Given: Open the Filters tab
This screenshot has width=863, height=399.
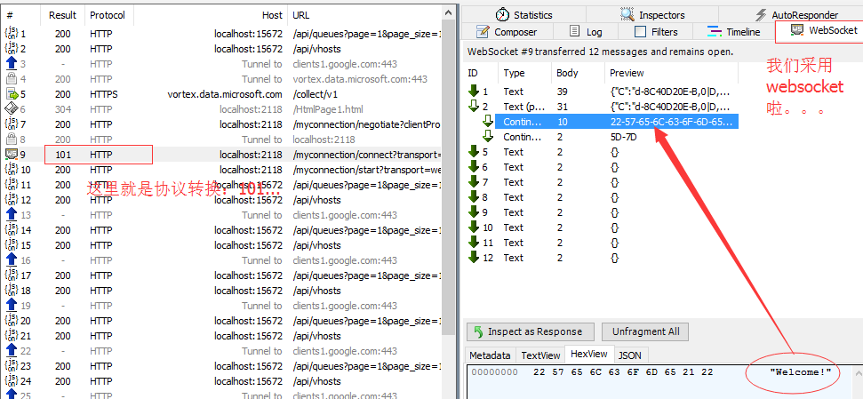Looking at the screenshot, I should [656, 32].
